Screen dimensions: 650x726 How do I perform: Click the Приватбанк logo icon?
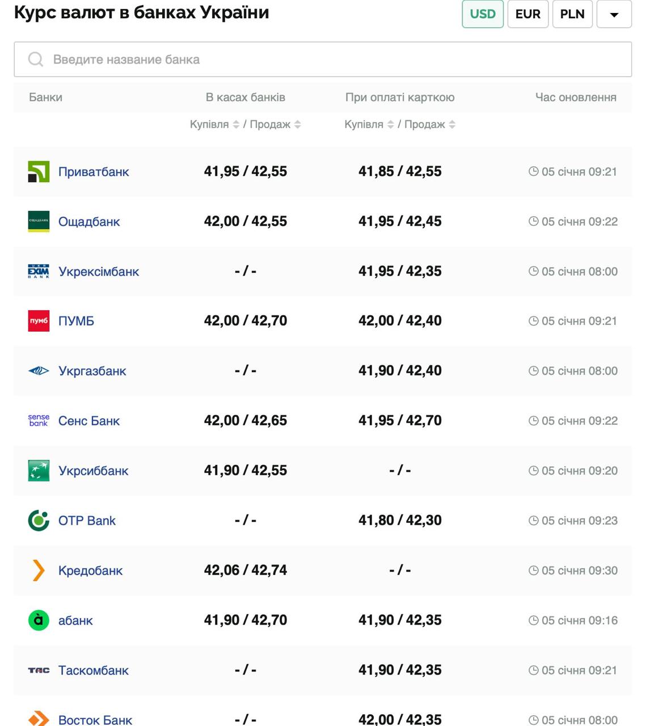[x=39, y=172]
